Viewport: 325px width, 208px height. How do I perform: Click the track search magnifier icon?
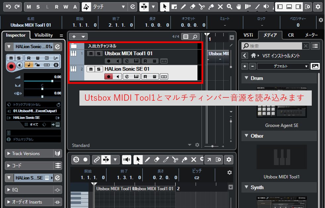coord(195,37)
